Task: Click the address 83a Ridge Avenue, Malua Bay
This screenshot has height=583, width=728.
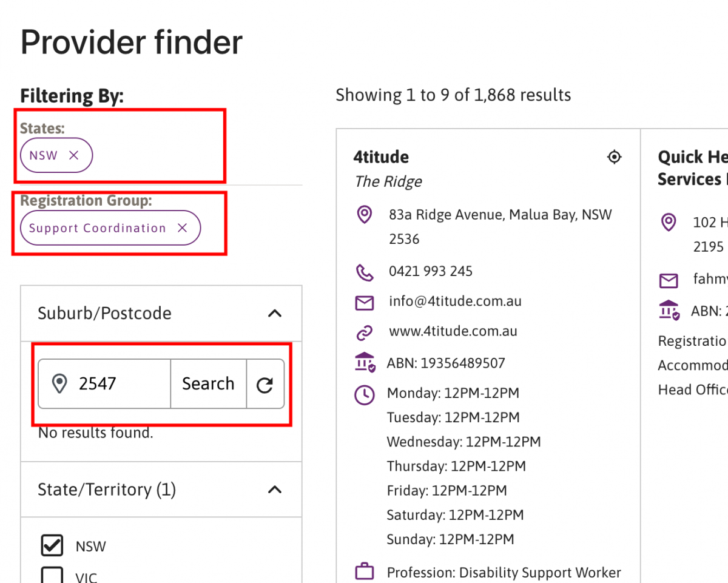Action: point(500,226)
